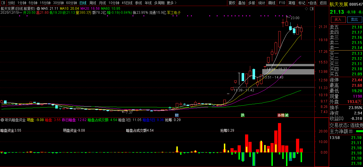Switch to 60分钟 period
This screenshot has width=363, height=167.
pyautogui.click(x=72, y=3)
